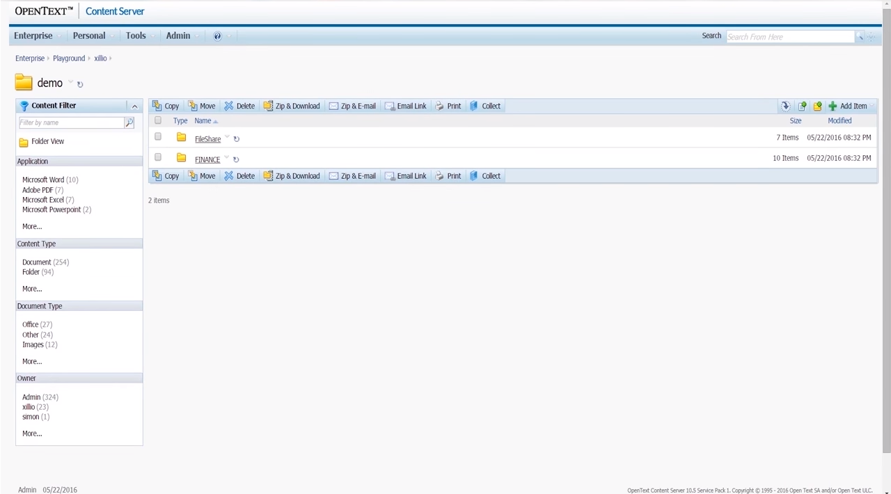This screenshot has height=494, width=891.
Task: Open the Enterprise menu
Action: 33,35
